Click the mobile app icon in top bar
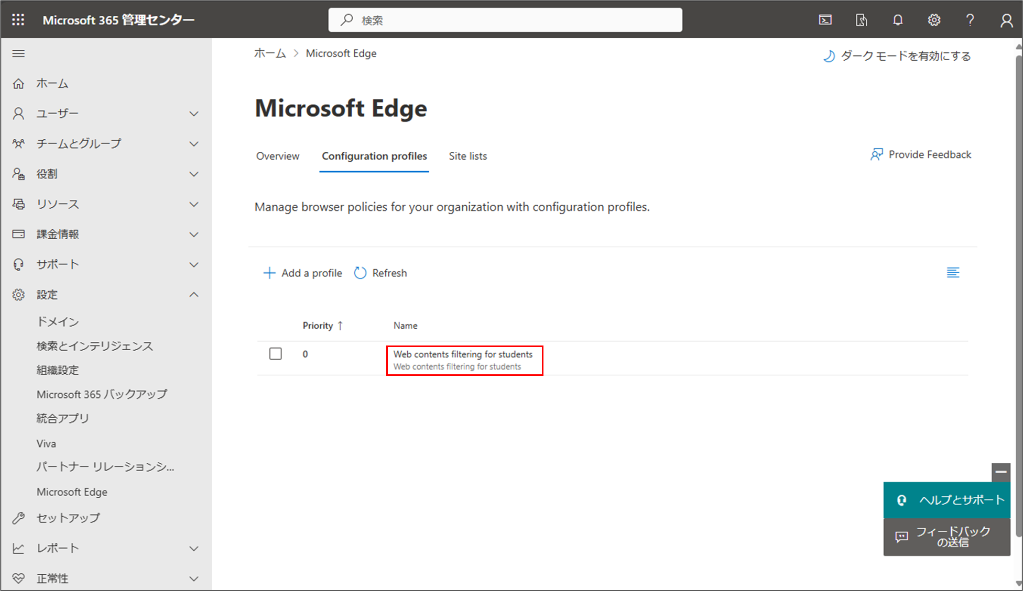 [x=862, y=19]
